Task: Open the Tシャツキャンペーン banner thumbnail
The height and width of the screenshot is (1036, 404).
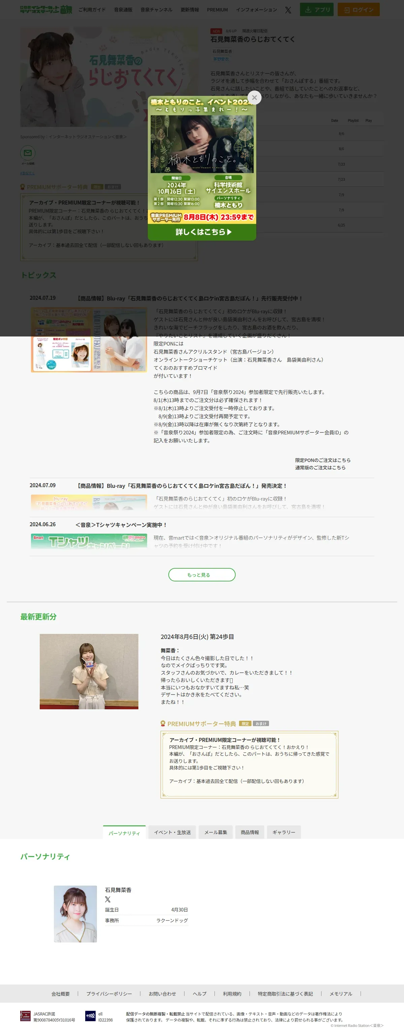Action: (x=89, y=541)
